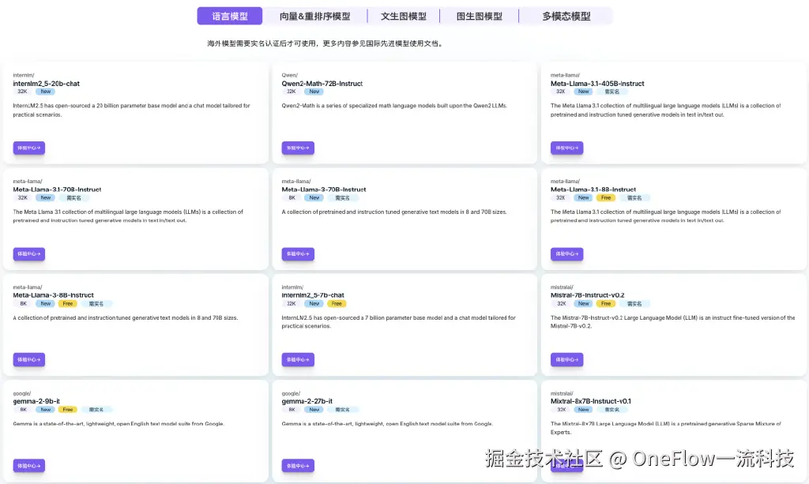The height and width of the screenshot is (484, 809).
Task: Select the Qwen2-Math-72B-Instruct model name
Action: (322, 84)
